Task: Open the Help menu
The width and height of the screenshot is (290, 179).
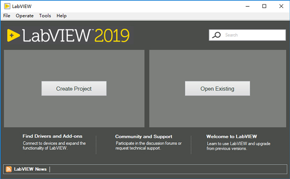Action: (61, 16)
